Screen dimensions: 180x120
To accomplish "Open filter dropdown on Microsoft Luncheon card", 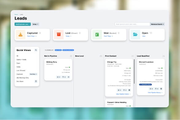I will 157,89.
